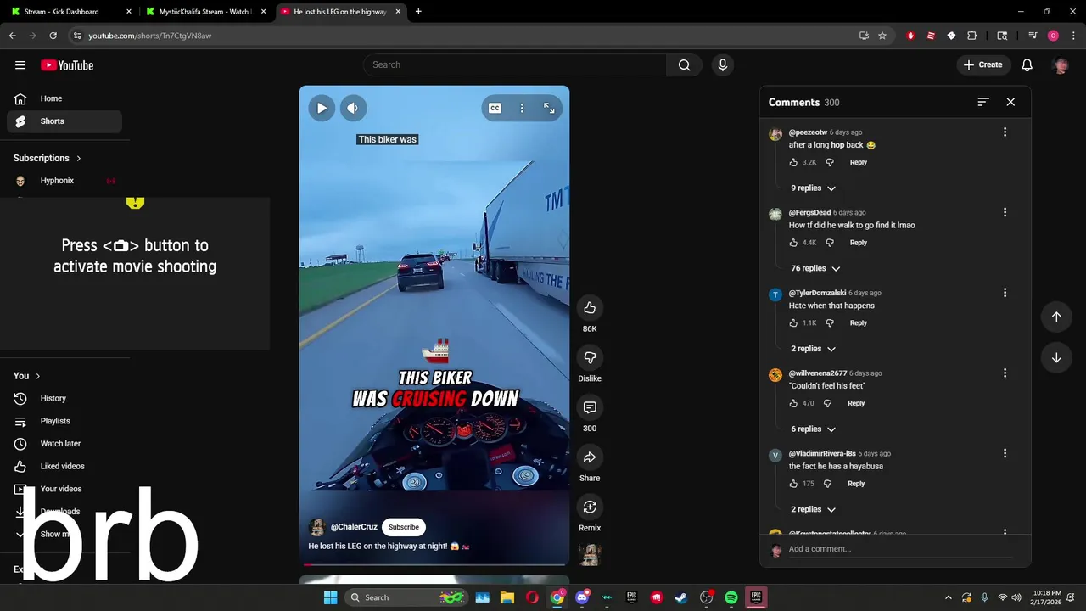Select Shorts in the sidebar
The image size is (1086, 611).
point(64,121)
